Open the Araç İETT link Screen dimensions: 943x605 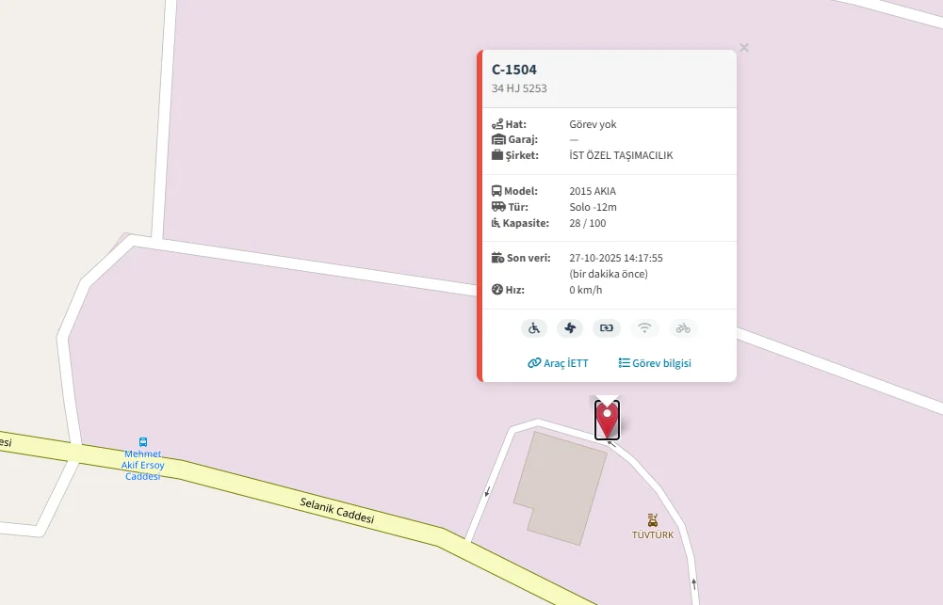point(558,363)
